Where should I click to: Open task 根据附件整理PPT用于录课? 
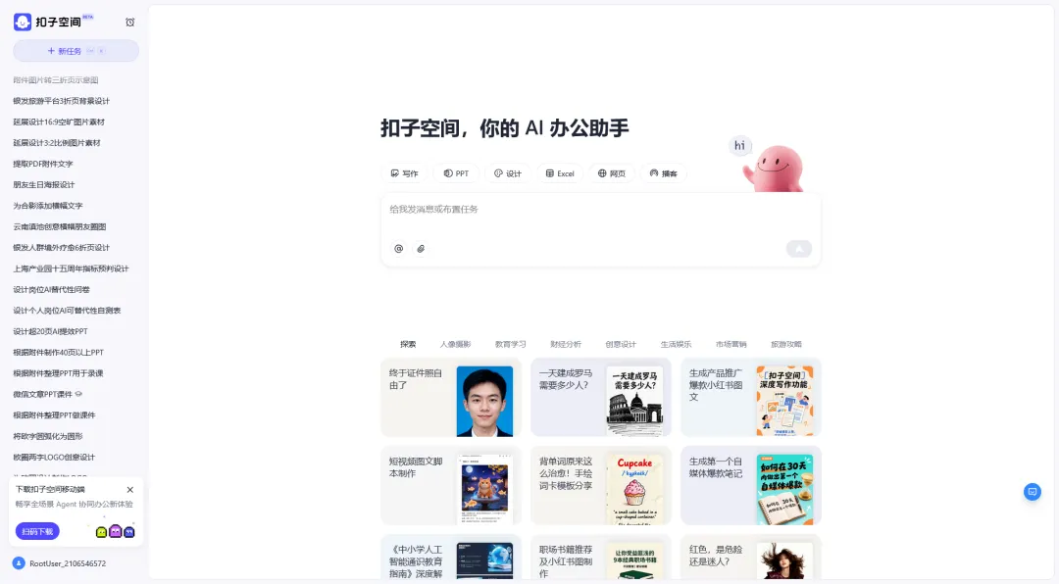pyautogui.click(x=58, y=373)
